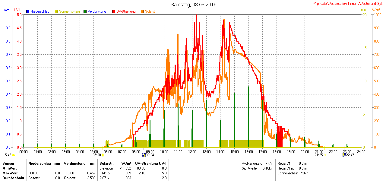Click the Regen/Tag 0.0mm reading

click(293, 168)
